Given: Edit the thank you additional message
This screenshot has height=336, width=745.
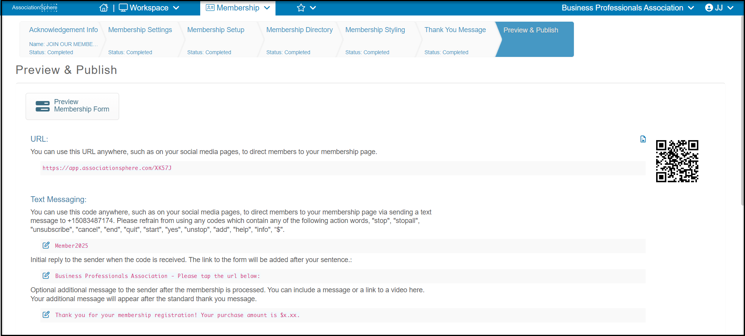Looking at the screenshot, I should click(46, 315).
